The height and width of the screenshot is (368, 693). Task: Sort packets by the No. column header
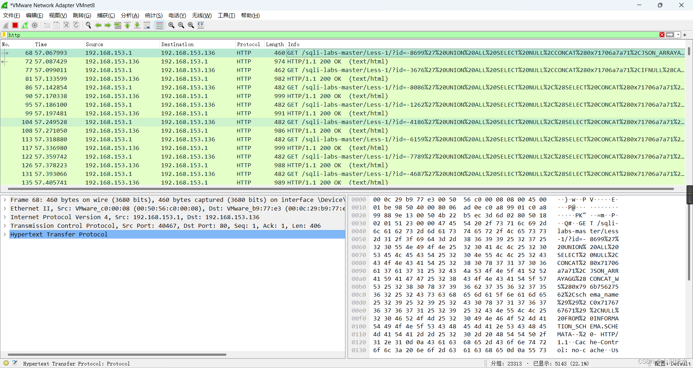[17, 44]
